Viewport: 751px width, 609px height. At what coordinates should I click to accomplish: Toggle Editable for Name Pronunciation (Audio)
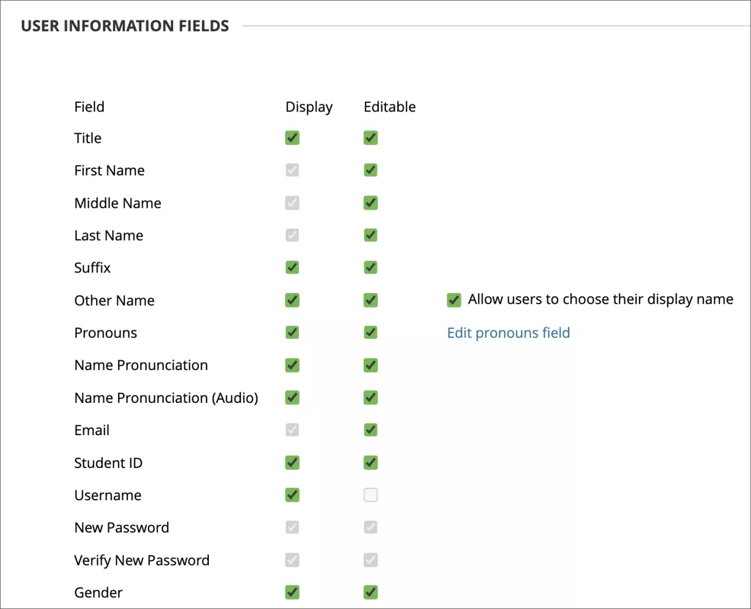pyautogui.click(x=370, y=398)
